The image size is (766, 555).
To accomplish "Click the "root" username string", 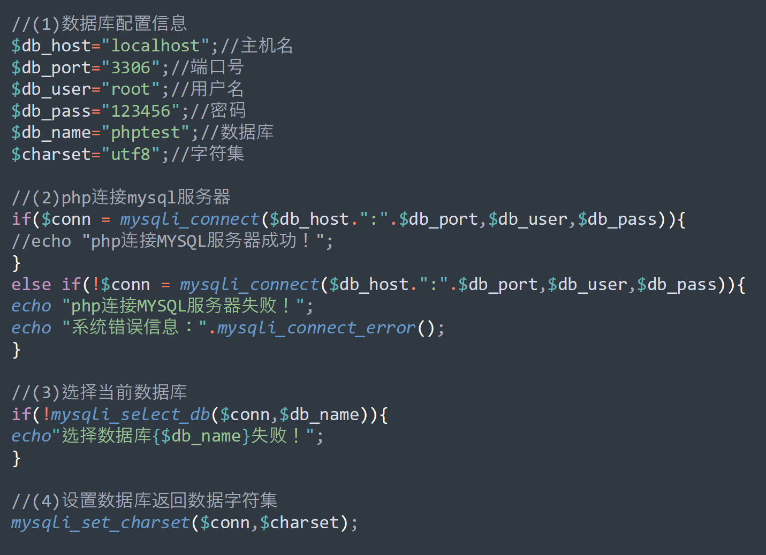I will point(131,89).
